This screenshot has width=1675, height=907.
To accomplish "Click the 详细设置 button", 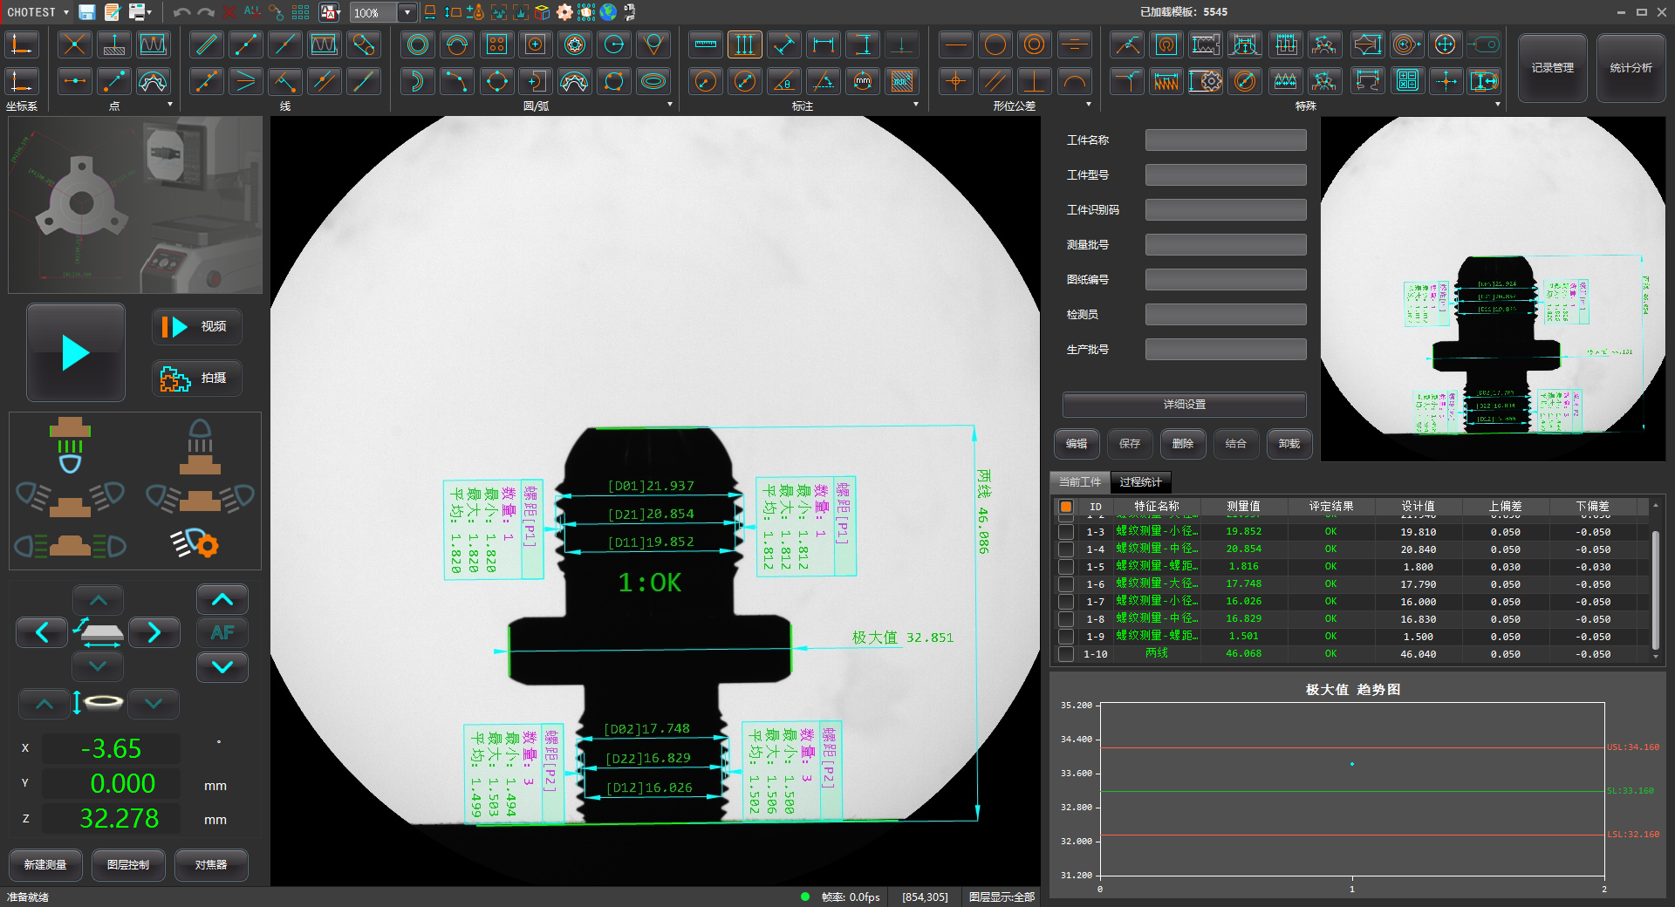I will coord(1184,405).
